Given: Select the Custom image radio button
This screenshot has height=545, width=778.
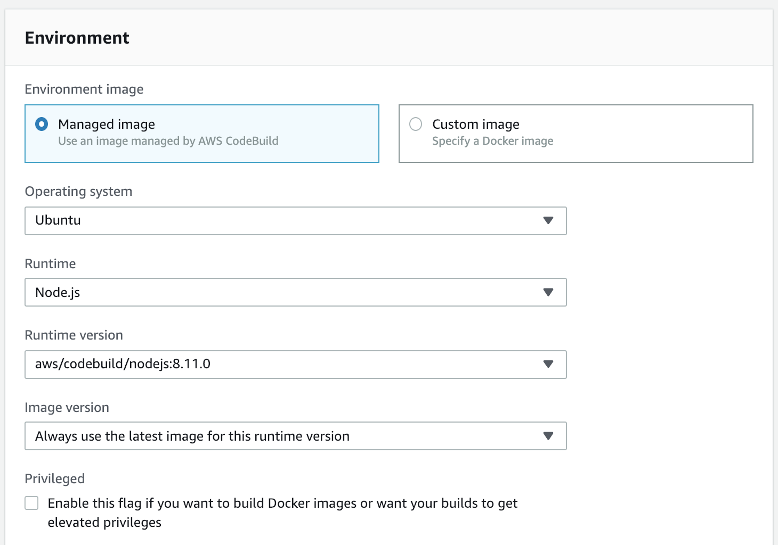Looking at the screenshot, I should tap(416, 125).
